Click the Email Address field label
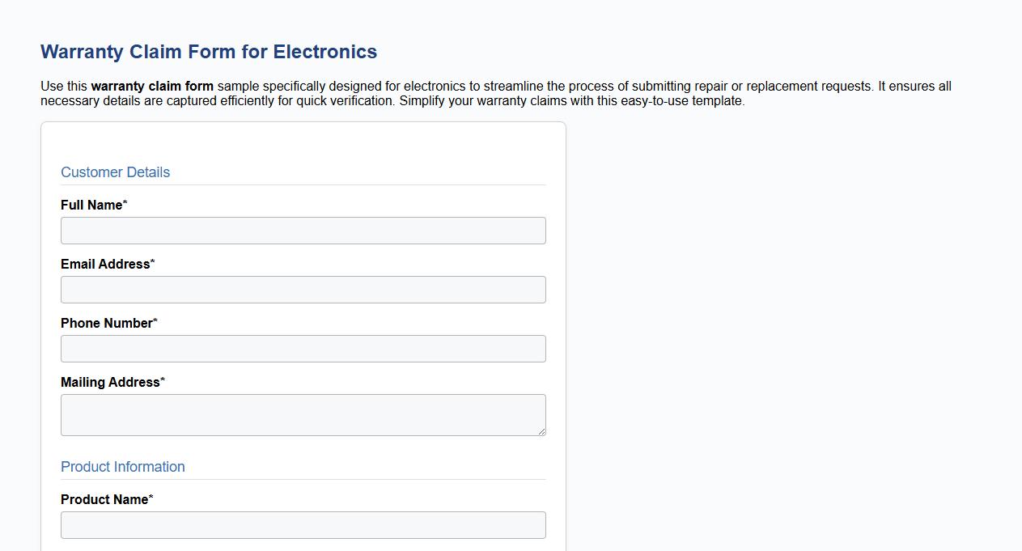The image size is (1022, 551). (x=104, y=264)
